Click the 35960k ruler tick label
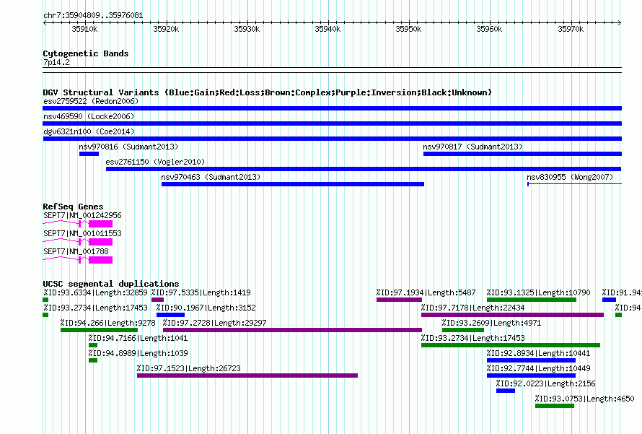 (x=489, y=29)
